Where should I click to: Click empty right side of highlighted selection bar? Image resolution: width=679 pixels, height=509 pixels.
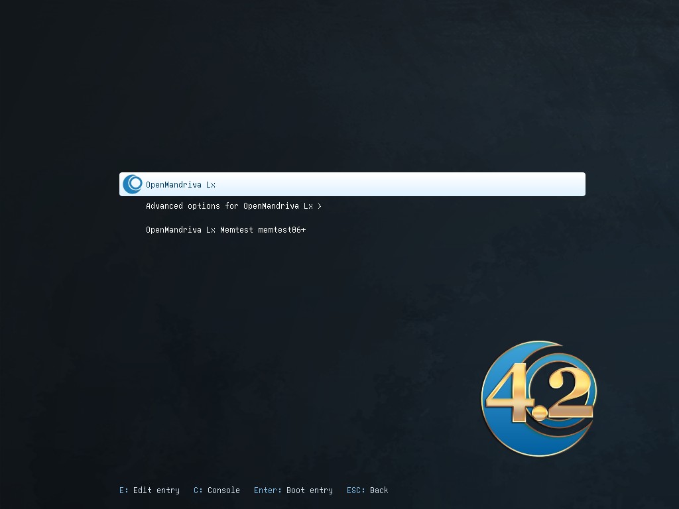point(464,184)
